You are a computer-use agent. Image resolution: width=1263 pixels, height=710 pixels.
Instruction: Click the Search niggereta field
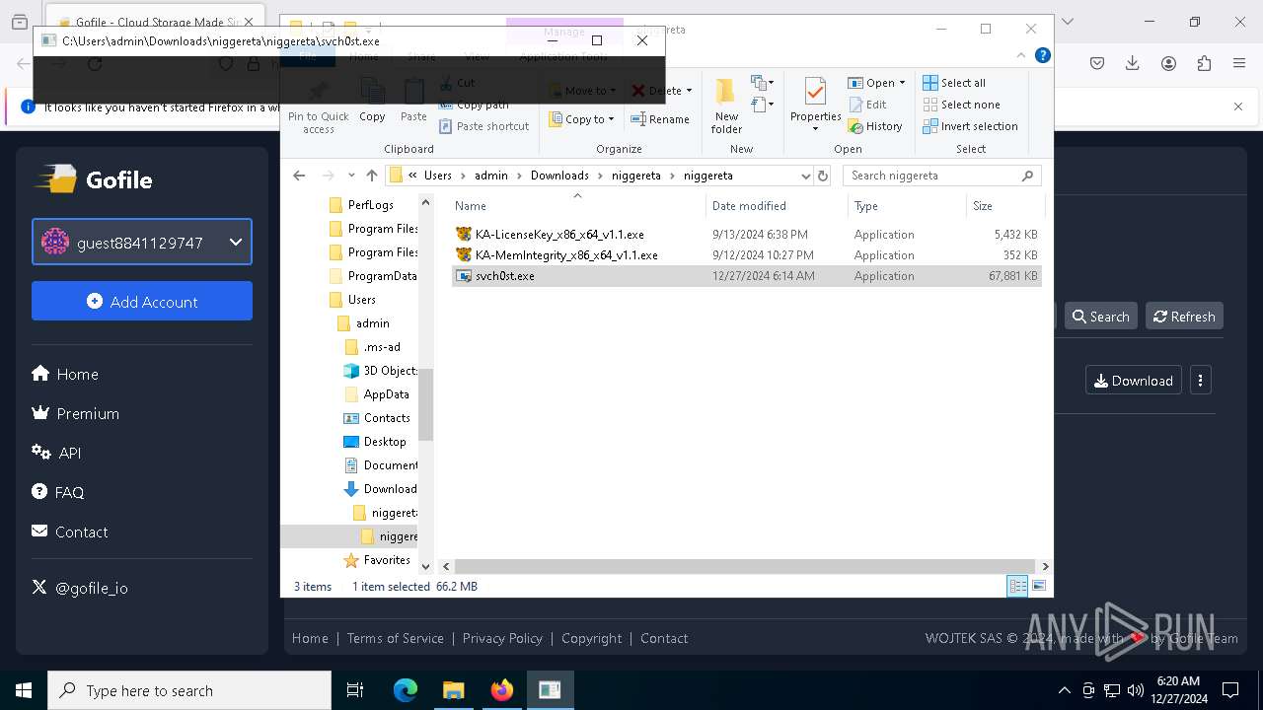click(942, 176)
